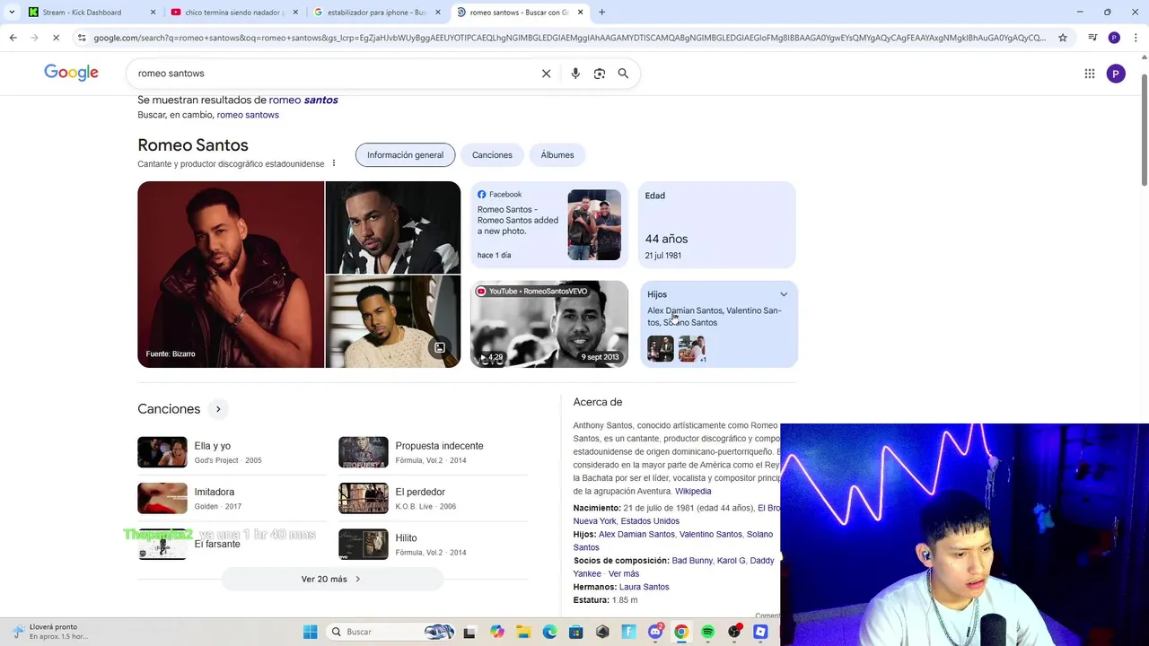Open Microsoft Edge from the taskbar
The height and width of the screenshot is (646, 1149).
pos(549,632)
